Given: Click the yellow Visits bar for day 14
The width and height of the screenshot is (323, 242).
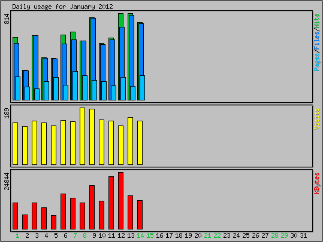Looking at the screenshot, I should pos(140,143).
